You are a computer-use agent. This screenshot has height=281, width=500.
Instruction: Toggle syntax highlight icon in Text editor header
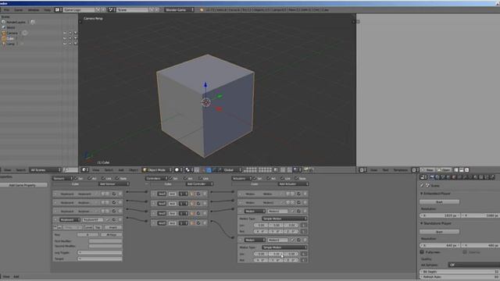click(467, 170)
